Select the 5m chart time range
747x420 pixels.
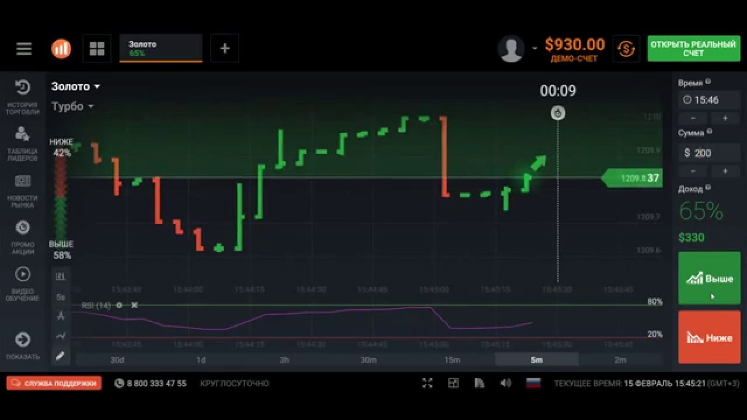point(536,360)
